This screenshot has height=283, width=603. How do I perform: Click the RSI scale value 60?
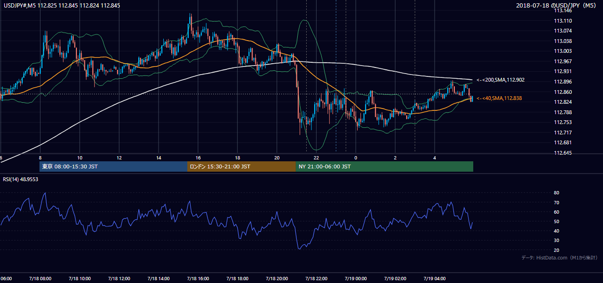556,212
